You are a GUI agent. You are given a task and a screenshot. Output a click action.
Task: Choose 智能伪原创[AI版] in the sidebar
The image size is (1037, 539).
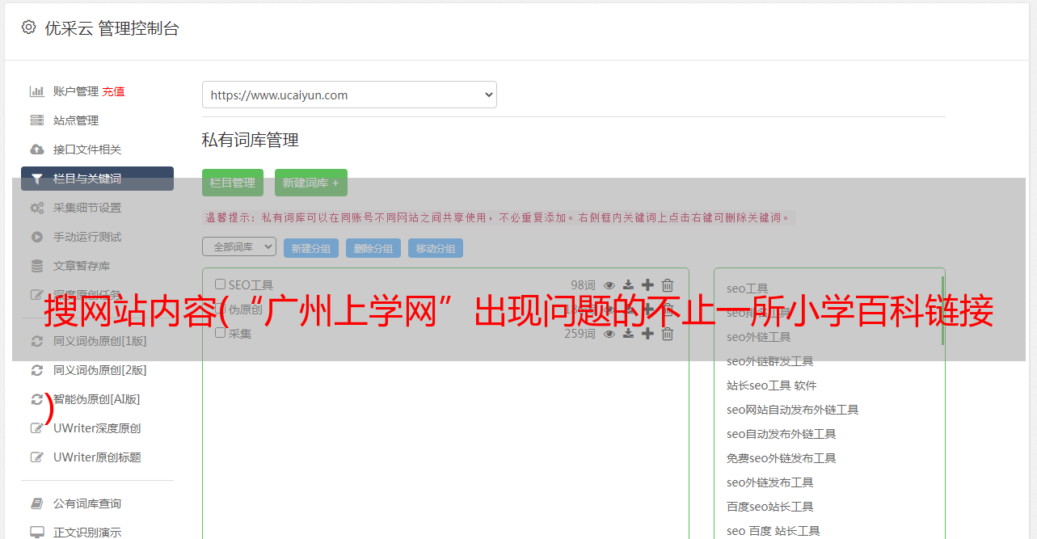point(97,399)
